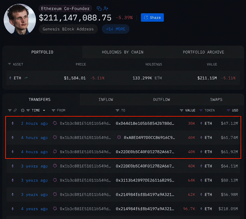
Task: Click the USD column filter icon
Action: pyautogui.click(x=228, y=110)
